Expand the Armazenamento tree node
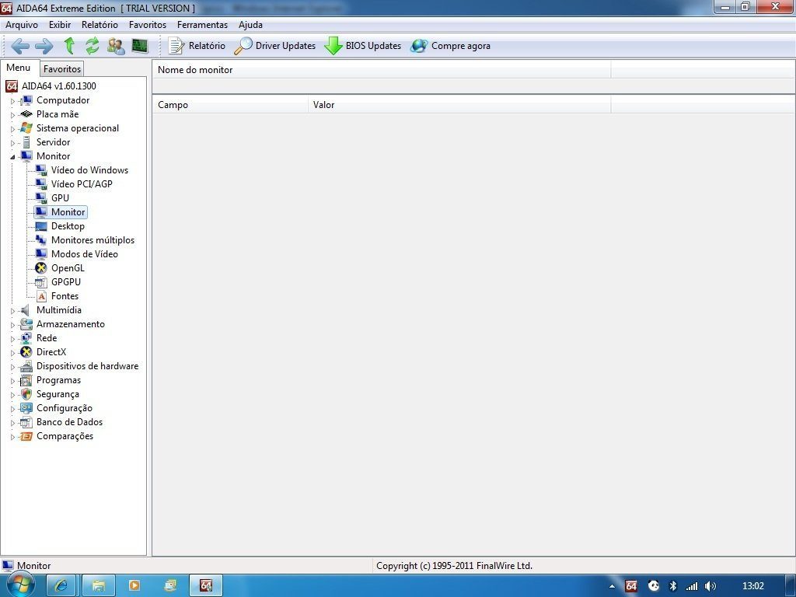The height and width of the screenshot is (597, 796). pyautogui.click(x=12, y=325)
